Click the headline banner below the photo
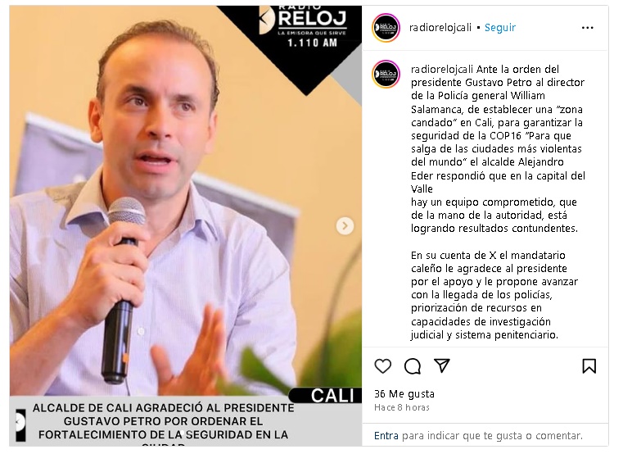The height and width of the screenshot is (454, 623). coord(163,423)
